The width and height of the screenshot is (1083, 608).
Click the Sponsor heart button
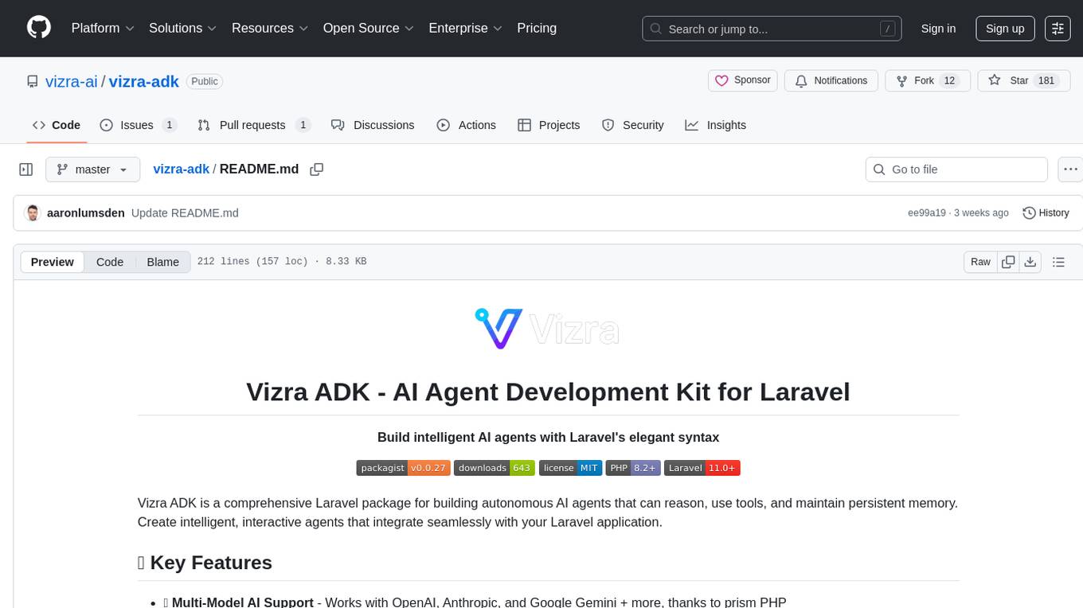click(x=743, y=80)
